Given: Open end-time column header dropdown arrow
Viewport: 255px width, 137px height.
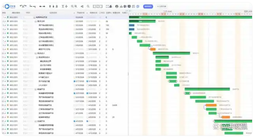Looking at the screenshot, I should tap(87, 13).
